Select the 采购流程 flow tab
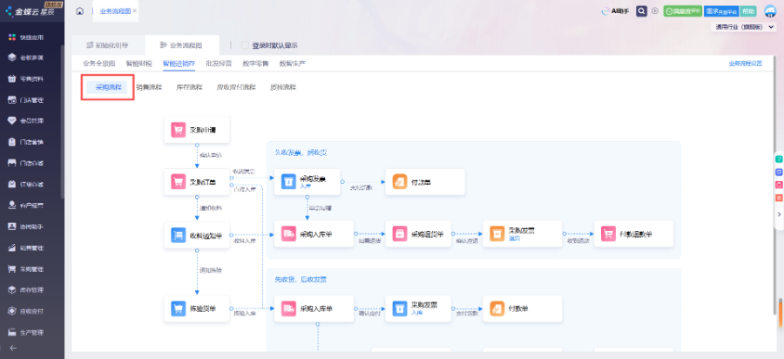The width and height of the screenshot is (784, 359). (x=109, y=87)
